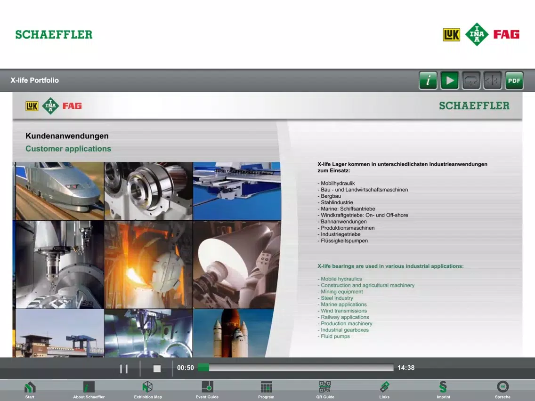Click the FAG logo in the top header
This screenshot has width=535, height=401.
point(506,34)
